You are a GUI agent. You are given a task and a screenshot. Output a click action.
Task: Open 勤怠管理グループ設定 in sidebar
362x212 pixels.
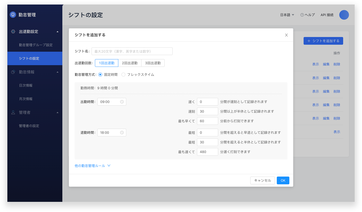point(36,45)
